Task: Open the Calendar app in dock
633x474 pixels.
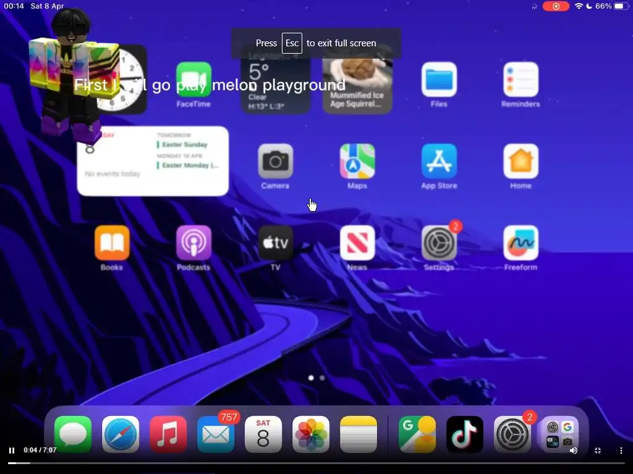Action: coord(263,434)
